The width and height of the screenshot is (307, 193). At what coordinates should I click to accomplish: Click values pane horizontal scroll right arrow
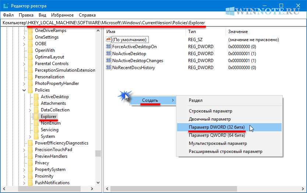click(303, 189)
